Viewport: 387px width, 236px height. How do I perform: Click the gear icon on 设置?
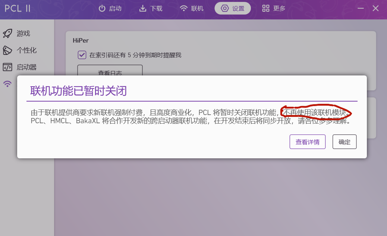[x=224, y=8]
